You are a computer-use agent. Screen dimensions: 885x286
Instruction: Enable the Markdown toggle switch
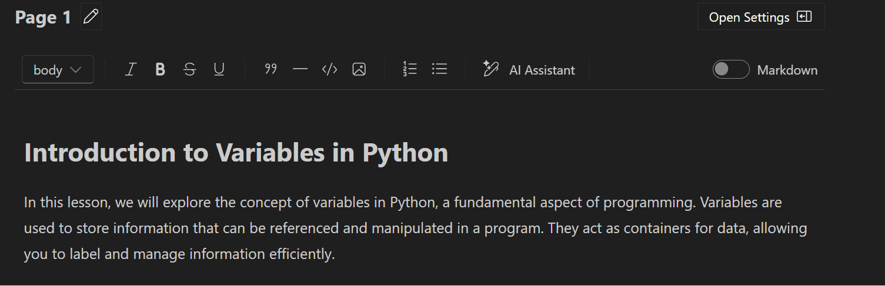[x=730, y=69]
